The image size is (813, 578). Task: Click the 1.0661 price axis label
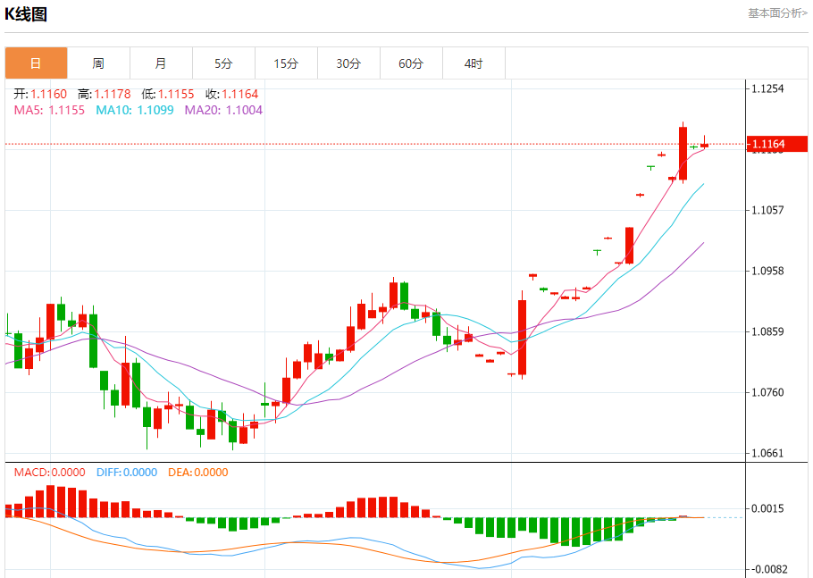click(767, 453)
